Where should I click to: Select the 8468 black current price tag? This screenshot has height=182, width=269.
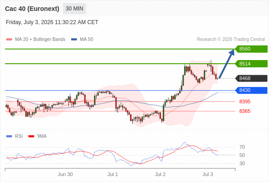pos(251,78)
